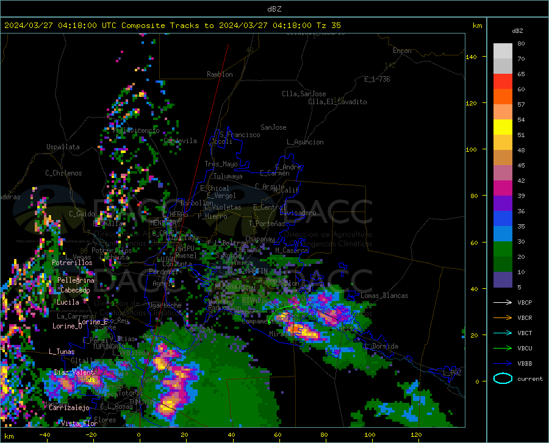
Task: Click the 'C_Guido' map label
Action: 82,214
